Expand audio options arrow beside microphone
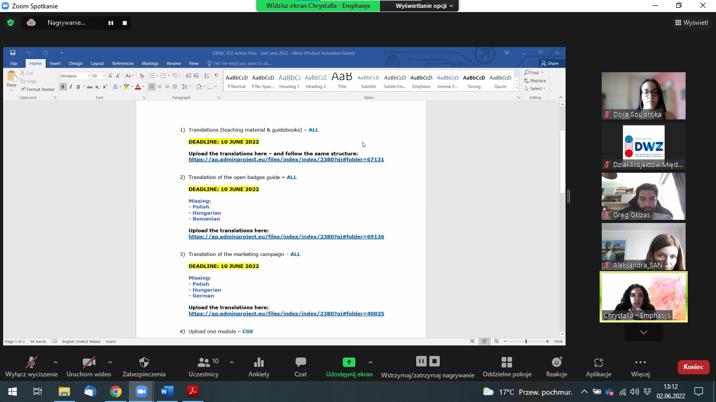 (56, 362)
